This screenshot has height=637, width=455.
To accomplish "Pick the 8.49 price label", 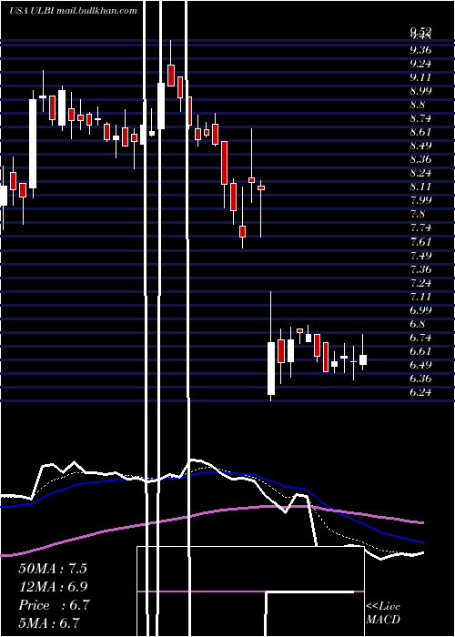I will pyautogui.click(x=420, y=145).
